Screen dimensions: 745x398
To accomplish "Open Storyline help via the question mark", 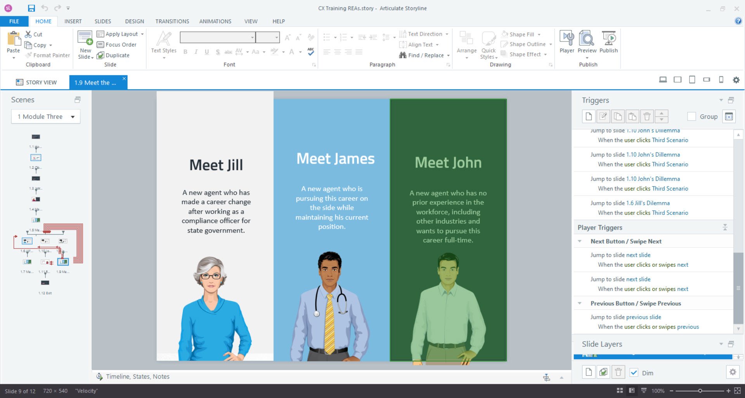I will [738, 21].
